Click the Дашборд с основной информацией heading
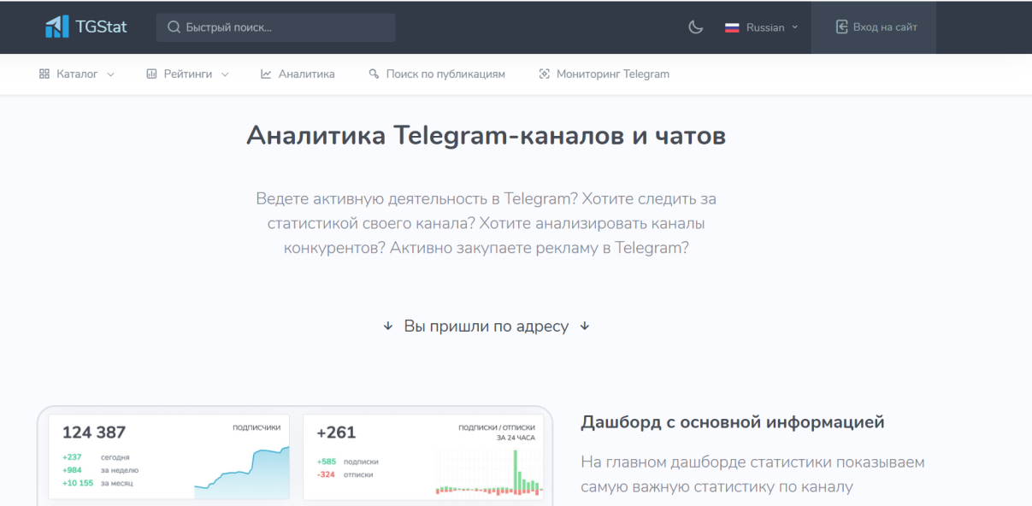The height and width of the screenshot is (506, 1032). pyautogui.click(x=732, y=422)
